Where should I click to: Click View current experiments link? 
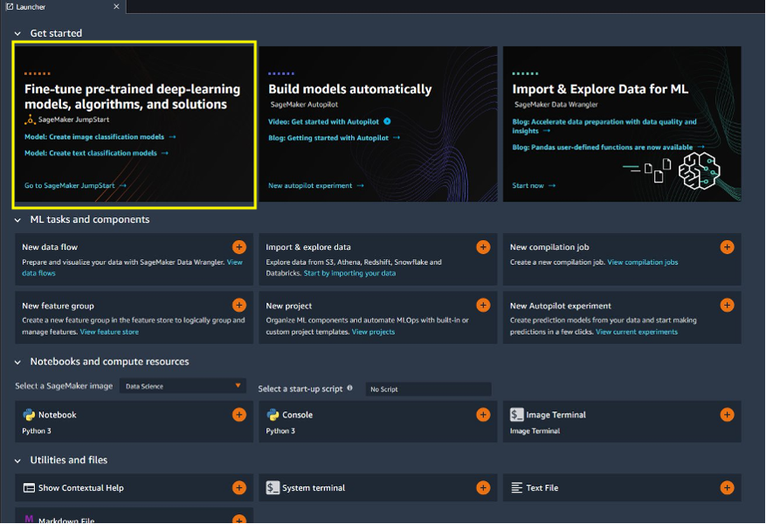pos(637,332)
